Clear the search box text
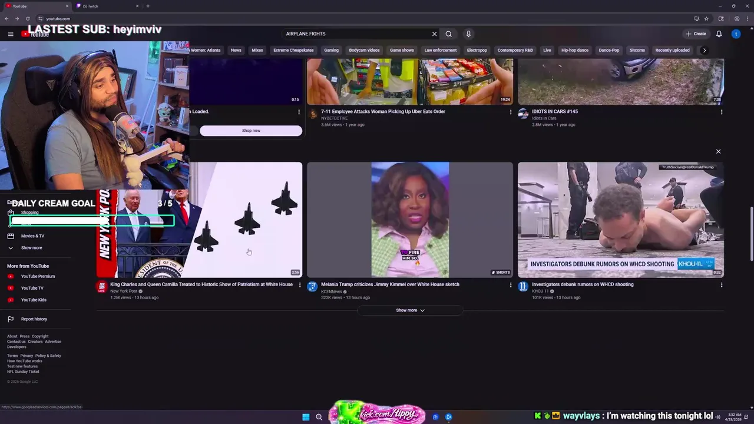 pos(434,34)
